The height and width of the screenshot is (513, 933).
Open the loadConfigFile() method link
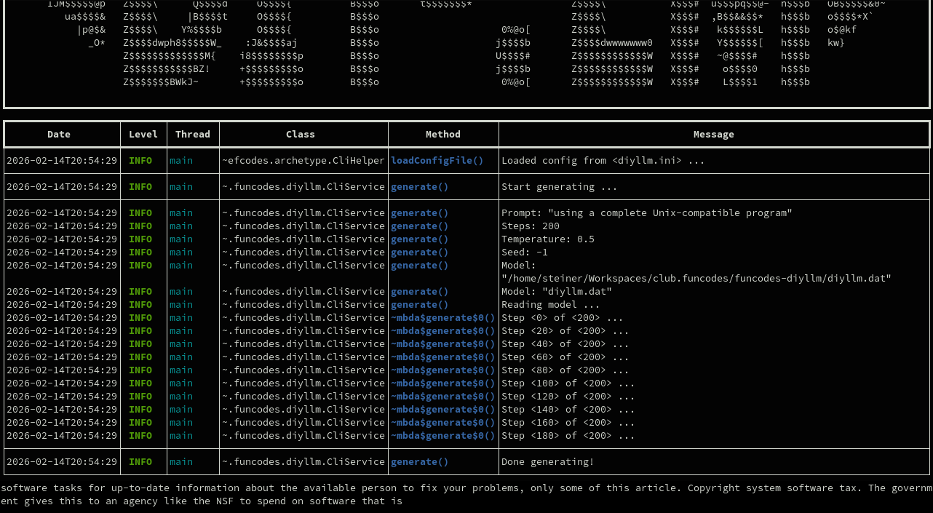pos(437,160)
